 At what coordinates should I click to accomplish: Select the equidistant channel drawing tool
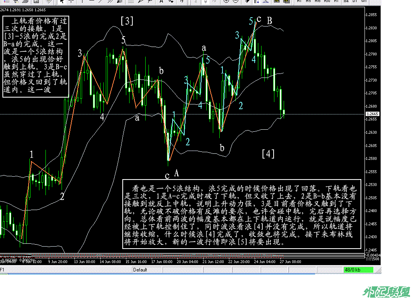110,1
